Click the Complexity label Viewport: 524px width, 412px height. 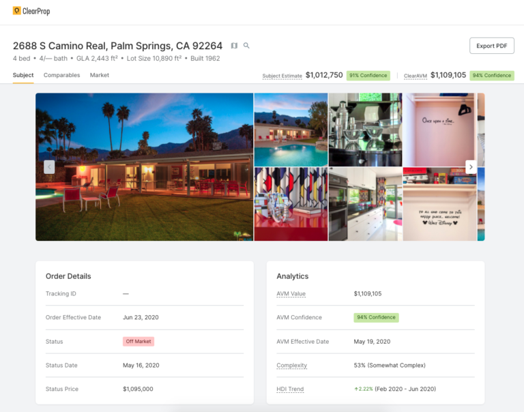click(x=291, y=365)
